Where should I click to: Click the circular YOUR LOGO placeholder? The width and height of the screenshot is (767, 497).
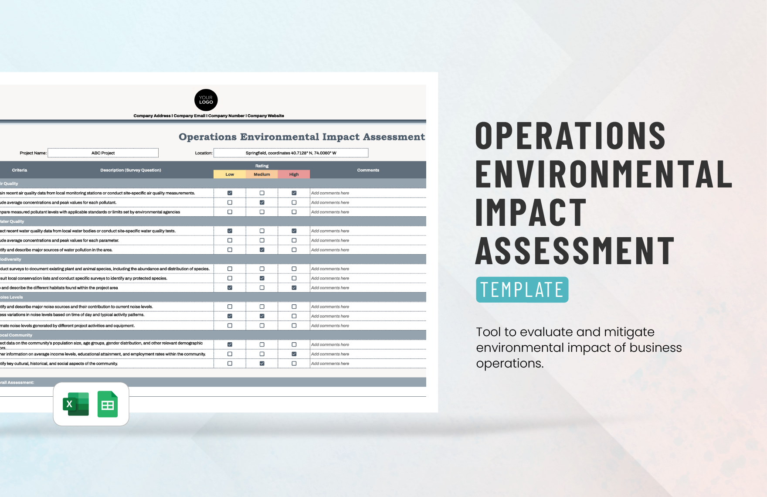205,100
